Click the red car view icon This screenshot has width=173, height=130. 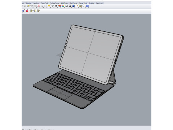[x=39, y=6]
